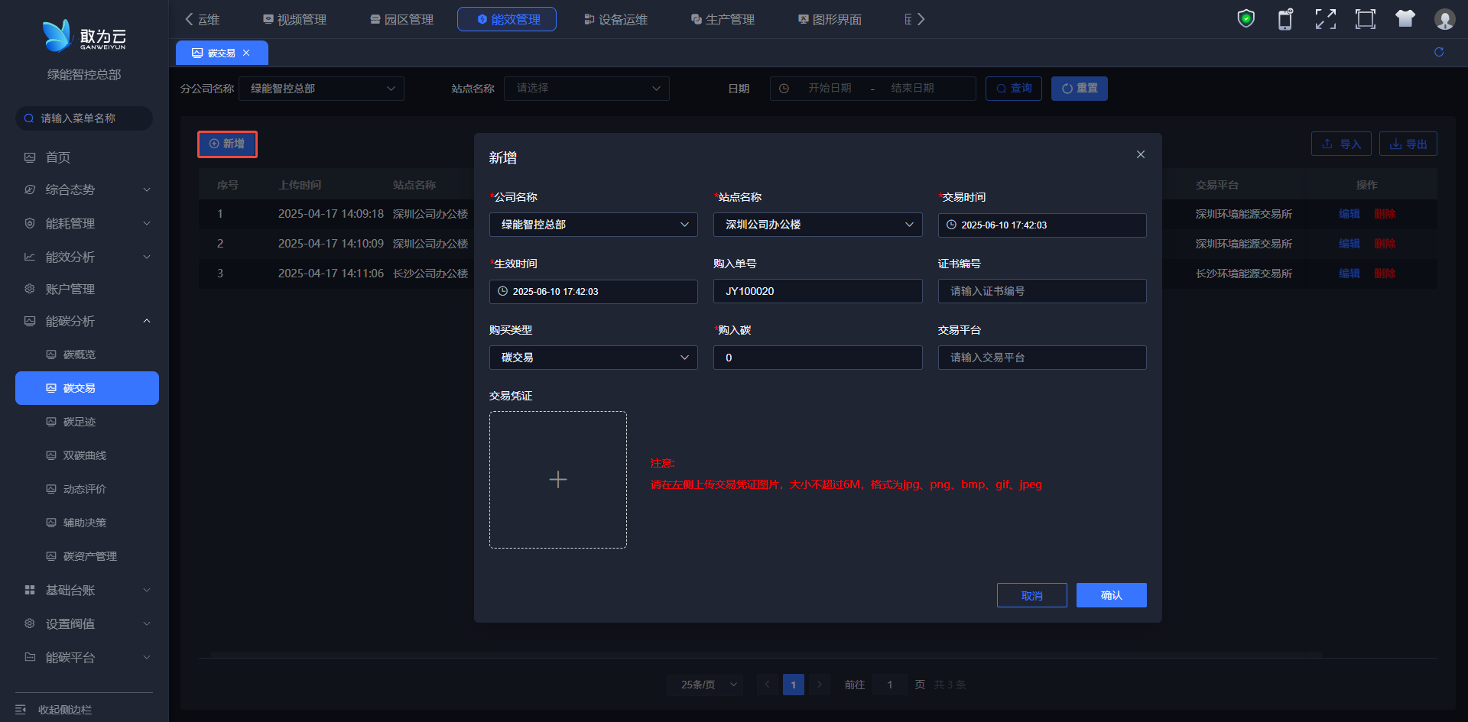Expand the 能效分析 sidebar menu
This screenshot has height=722, width=1468.
(87, 257)
